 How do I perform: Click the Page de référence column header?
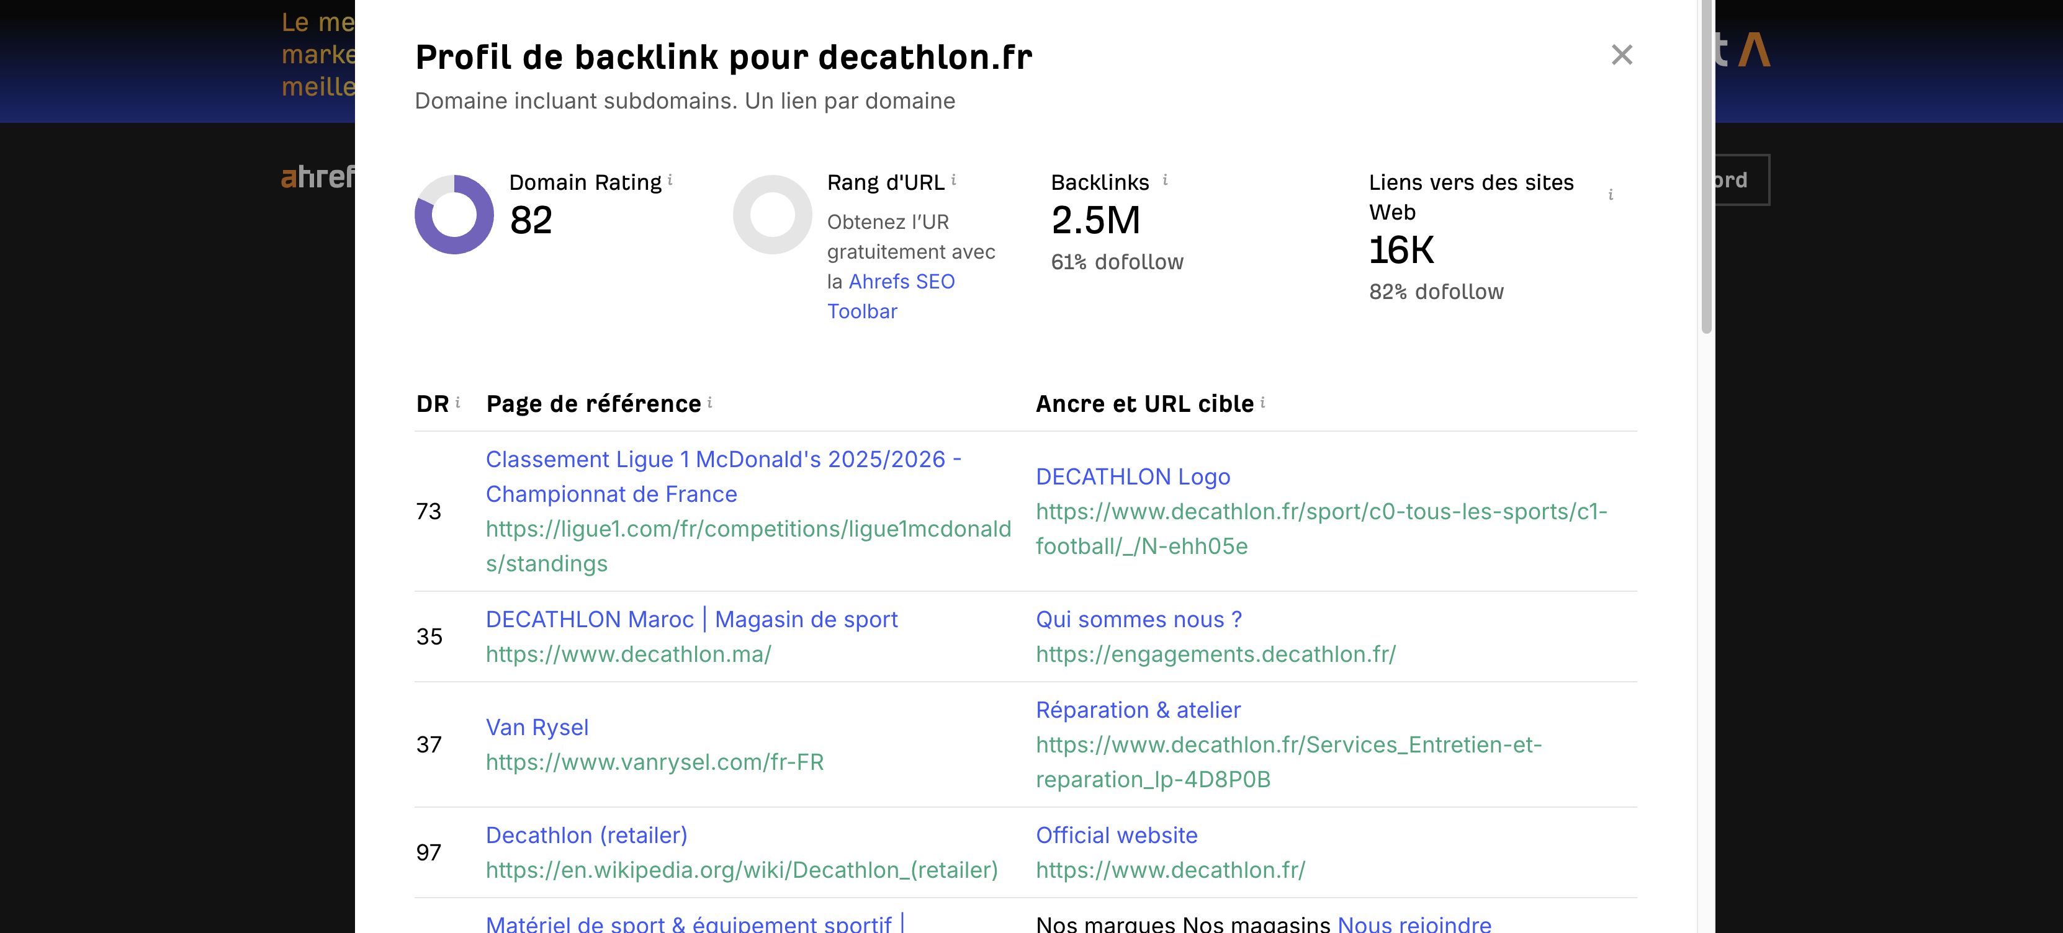click(x=593, y=403)
